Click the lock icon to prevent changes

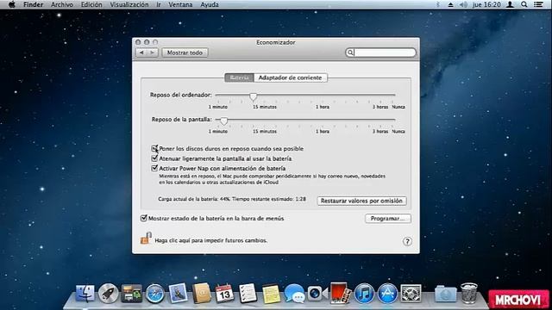click(x=146, y=238)
